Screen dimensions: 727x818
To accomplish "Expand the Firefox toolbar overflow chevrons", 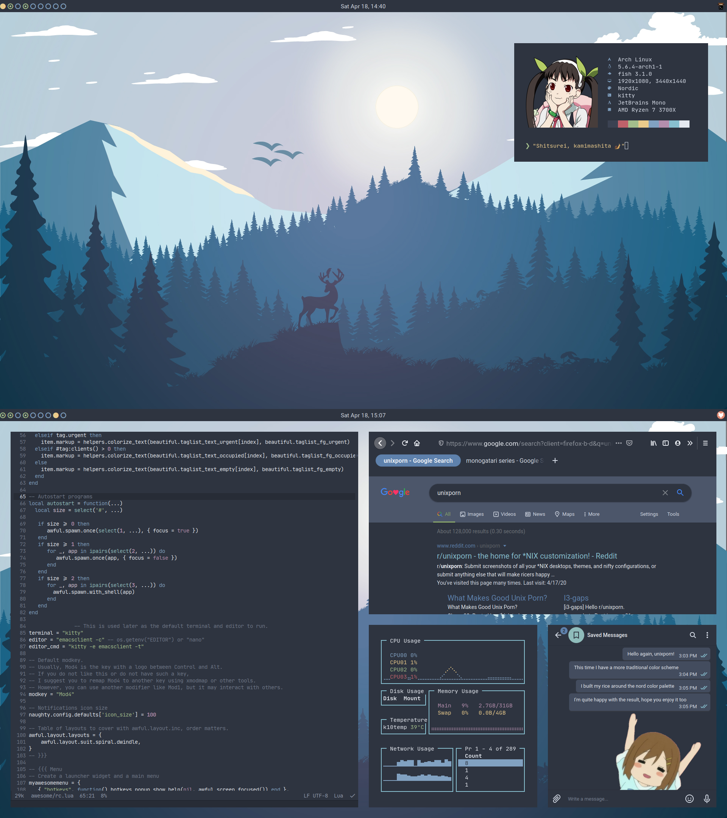I will (690, 443).
